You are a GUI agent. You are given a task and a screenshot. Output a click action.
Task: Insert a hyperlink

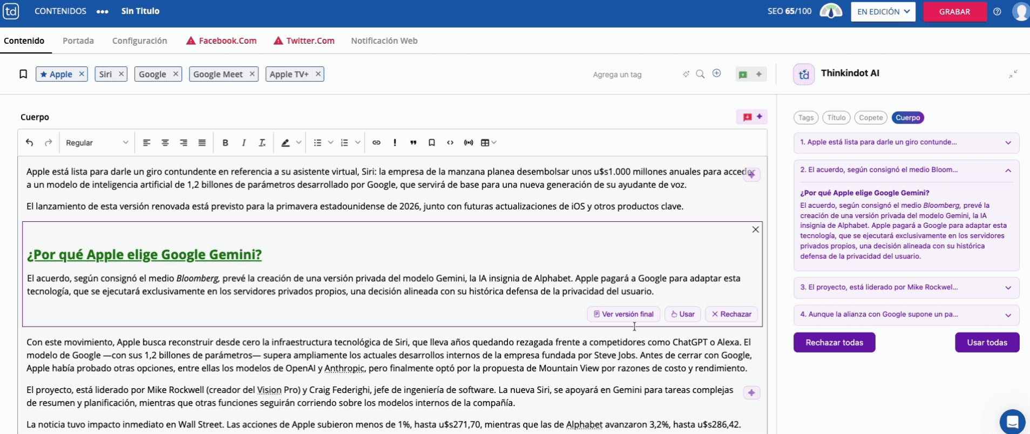pos(376,143)
